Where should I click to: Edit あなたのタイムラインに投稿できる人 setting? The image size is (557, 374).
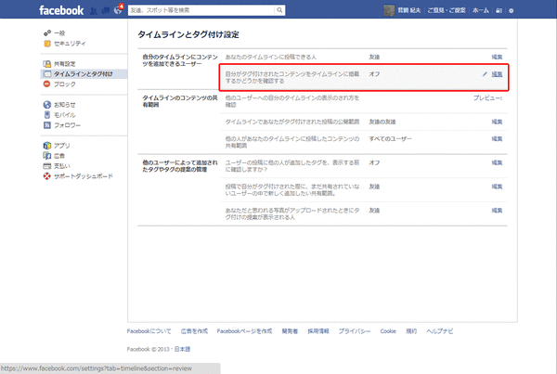[x=497, y=57]
